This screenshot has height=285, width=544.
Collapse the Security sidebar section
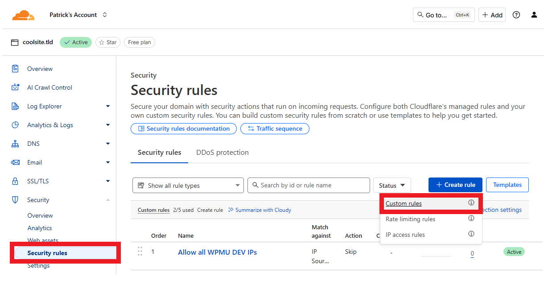[x=107, y=200]
